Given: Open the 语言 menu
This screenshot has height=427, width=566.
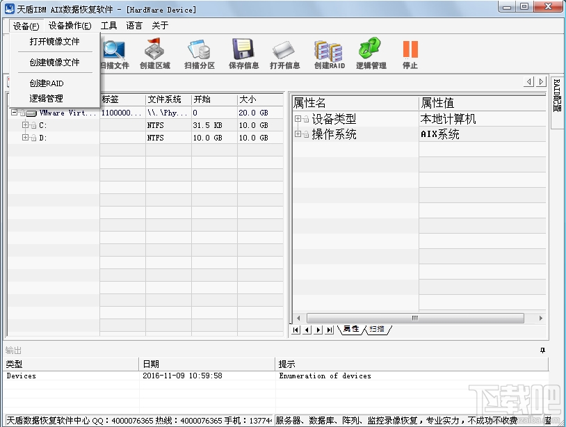Looking at the screenshot, I should point(134,26).
